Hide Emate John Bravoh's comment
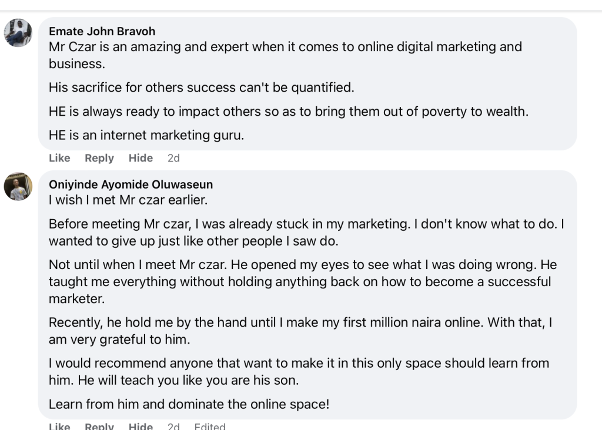The width and height of the screenshot is (602, 430). point(141,158)
